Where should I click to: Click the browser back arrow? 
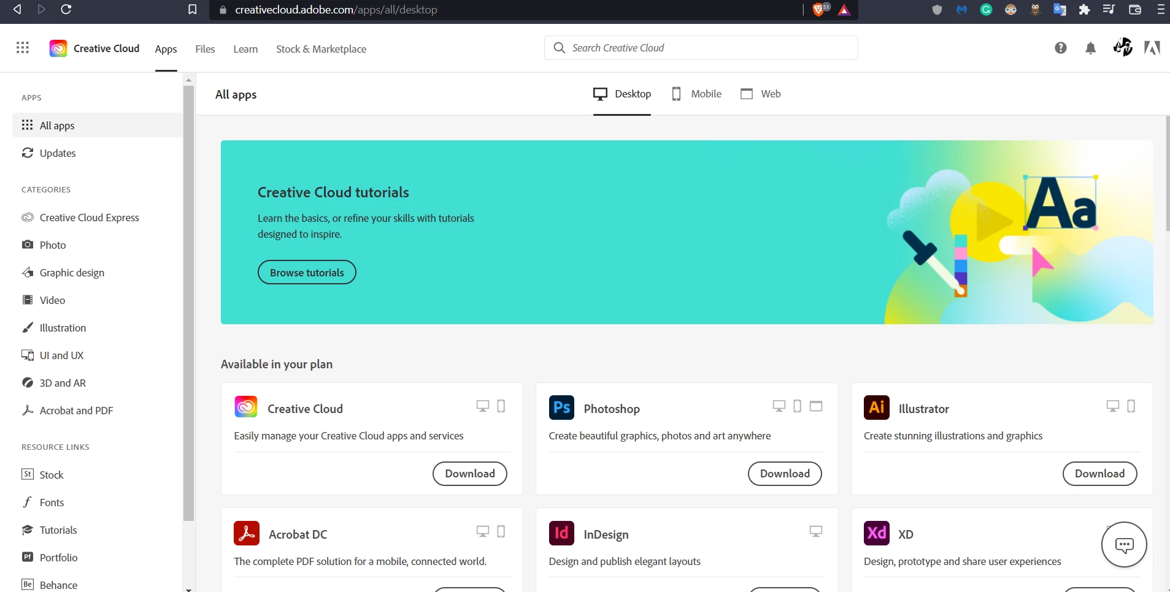tap(17, 9)
